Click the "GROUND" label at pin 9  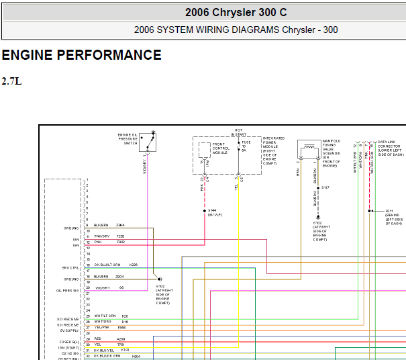(x=71, y=228)
